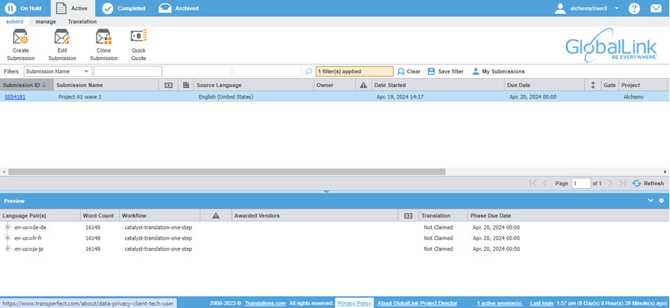Open the Archived tab
This screenshot has height=308, width=670.
pos(179,8)
